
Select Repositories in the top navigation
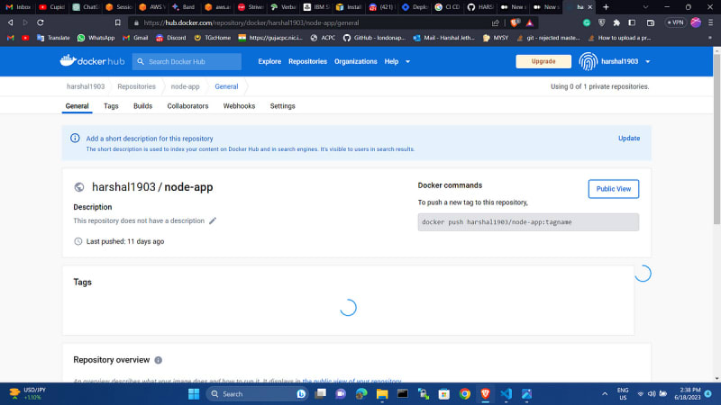307,61
